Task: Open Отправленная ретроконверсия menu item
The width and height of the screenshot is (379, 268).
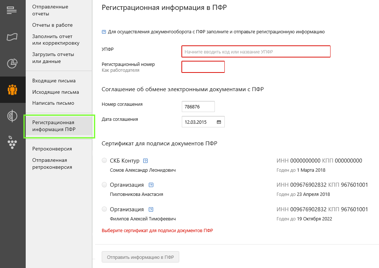Action: [x=52, y=164]
